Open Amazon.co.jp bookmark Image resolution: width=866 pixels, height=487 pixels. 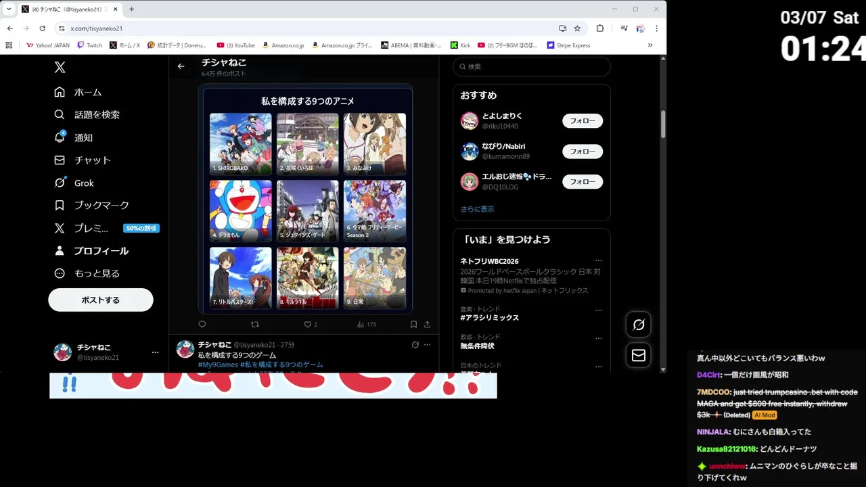[x=283, y=45]
